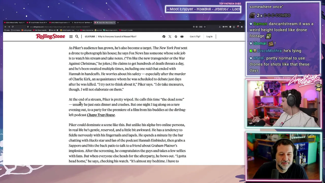Toggle the reader view icon in address bar
Viewport: 325px width, 183px height.
coord(194,27)
